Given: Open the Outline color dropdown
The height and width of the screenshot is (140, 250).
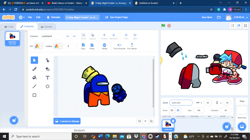Looking at the screenshot, I should [x=61, y=46].
